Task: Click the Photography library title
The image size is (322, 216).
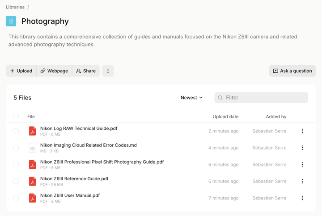Action: click(x=45, y=21)
